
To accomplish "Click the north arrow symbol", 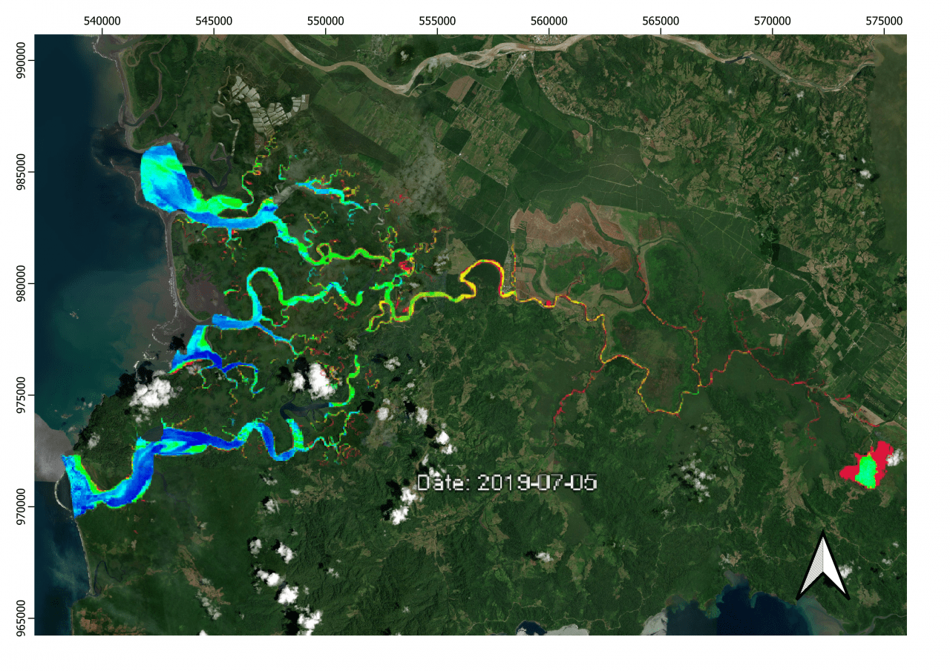I will [x=823, y=565].
